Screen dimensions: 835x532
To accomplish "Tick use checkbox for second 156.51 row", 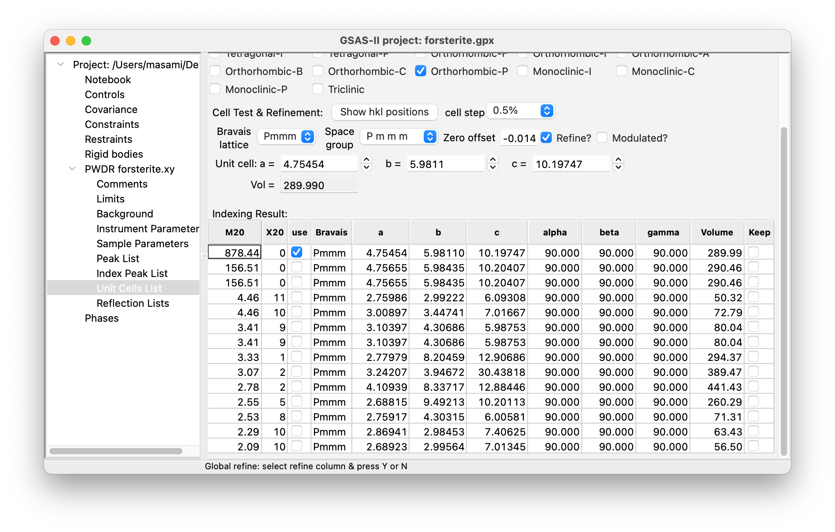I will tap(297, 282).
